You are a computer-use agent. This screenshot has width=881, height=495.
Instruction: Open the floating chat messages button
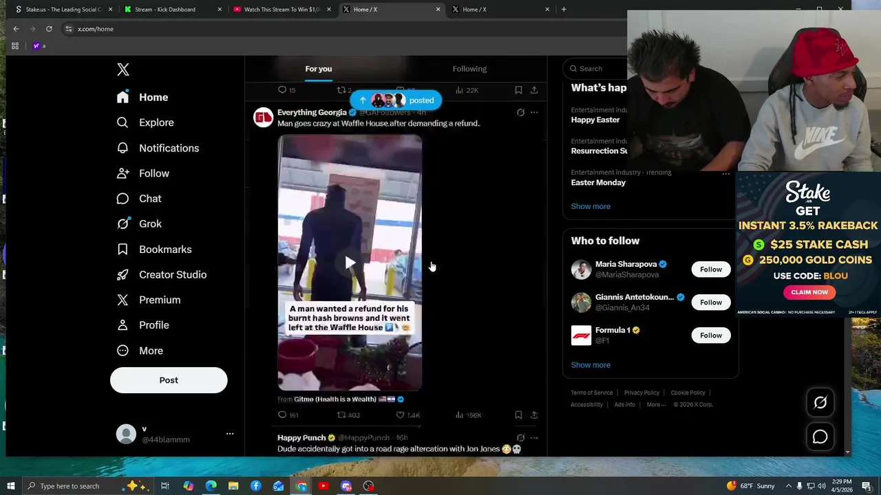tap(820, 437)
